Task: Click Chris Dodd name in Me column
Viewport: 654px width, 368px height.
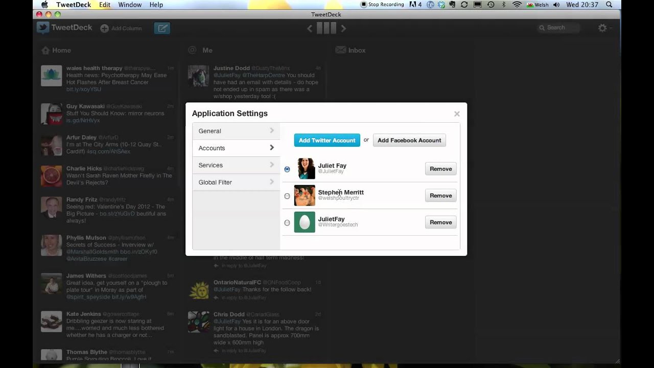Action: [229, 314]
